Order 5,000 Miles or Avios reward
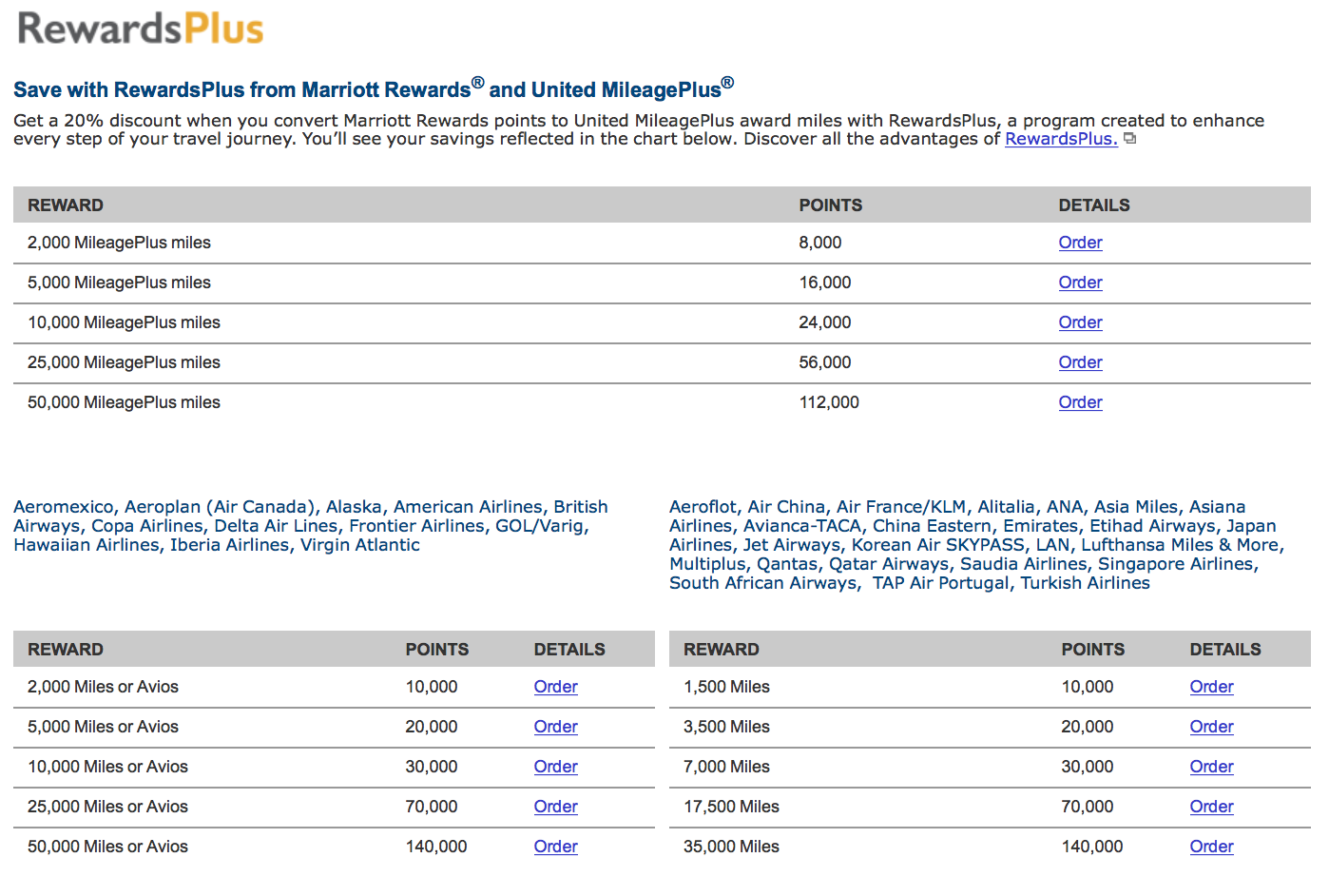Screen dimensions: 1329x877 (x=555, y=727)
